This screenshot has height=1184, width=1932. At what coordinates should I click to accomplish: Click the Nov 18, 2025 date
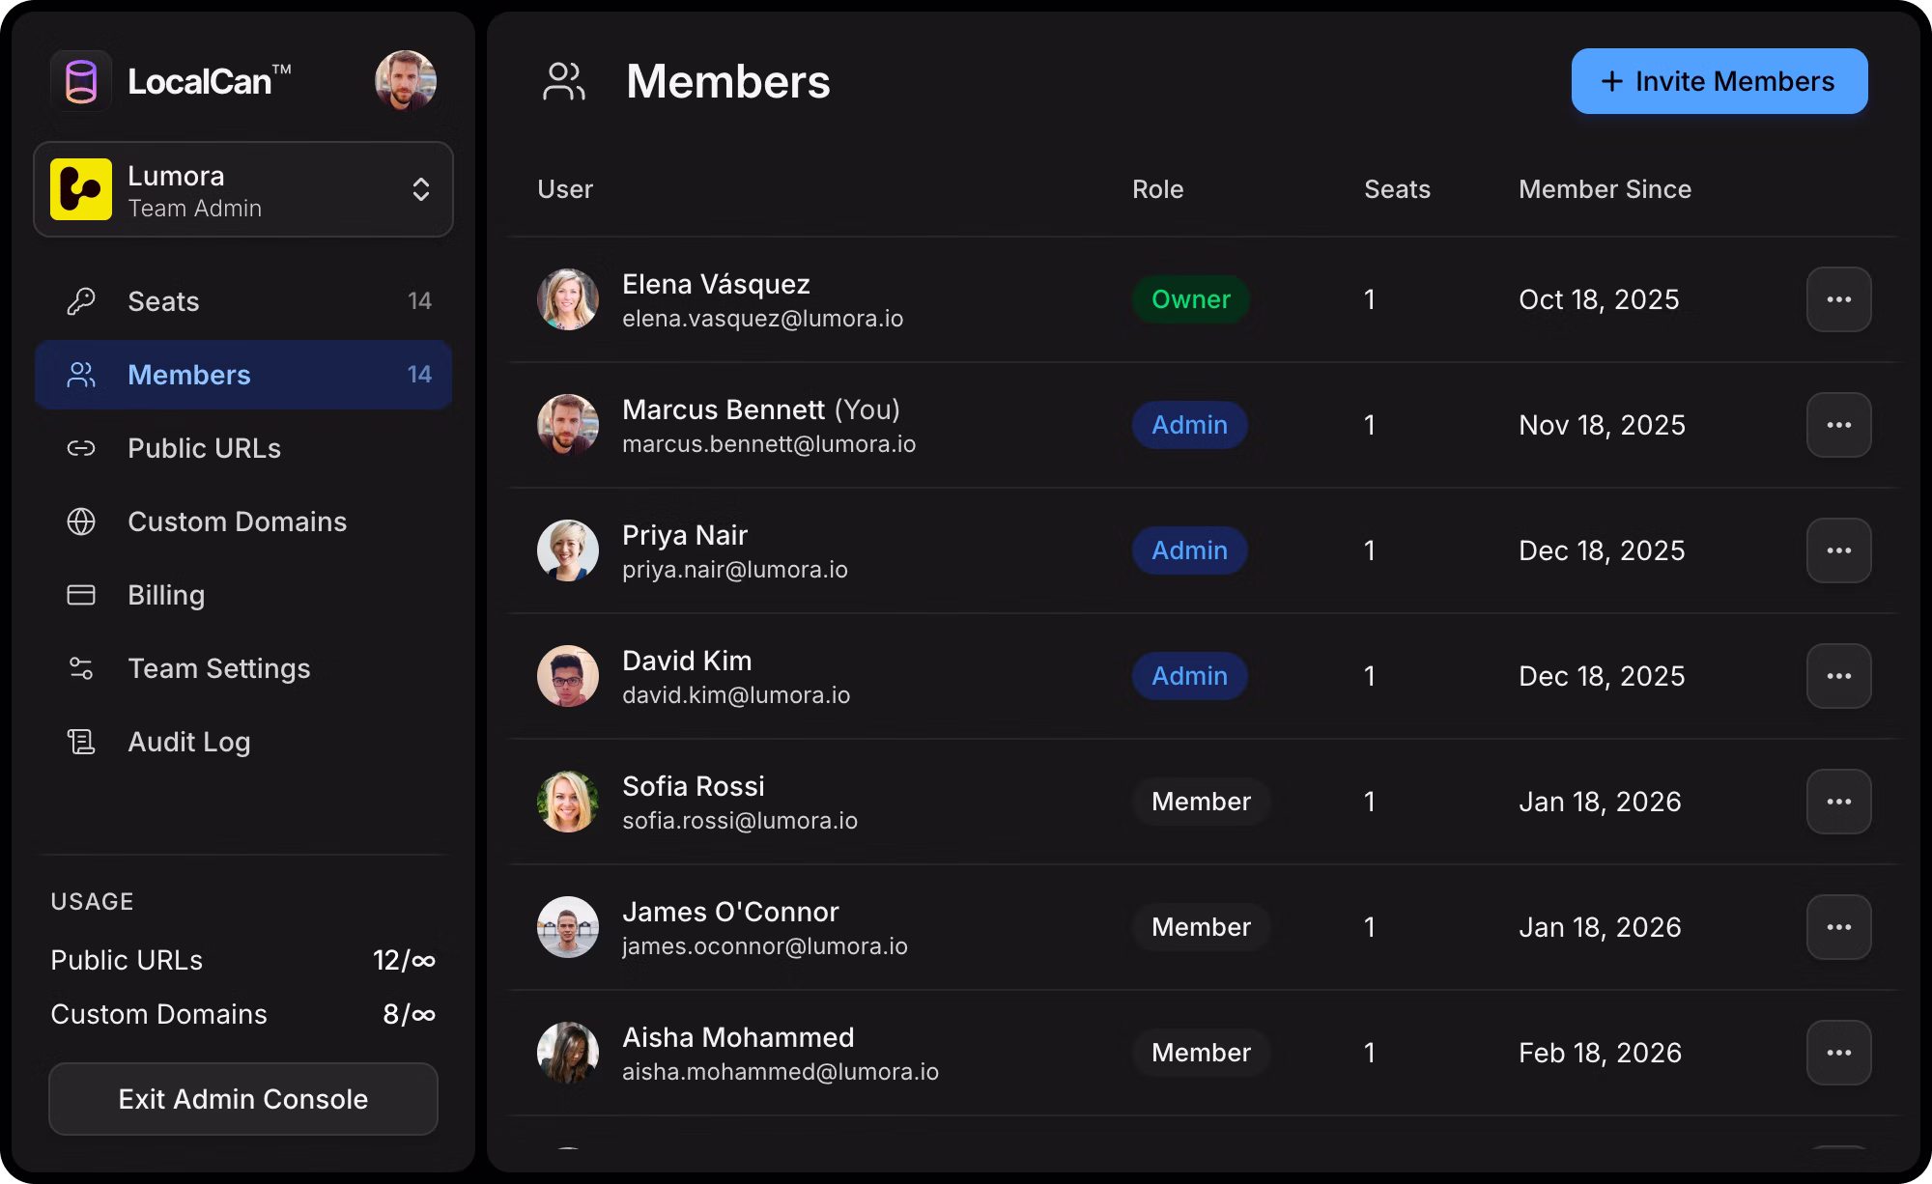(x=1603, y=425)
